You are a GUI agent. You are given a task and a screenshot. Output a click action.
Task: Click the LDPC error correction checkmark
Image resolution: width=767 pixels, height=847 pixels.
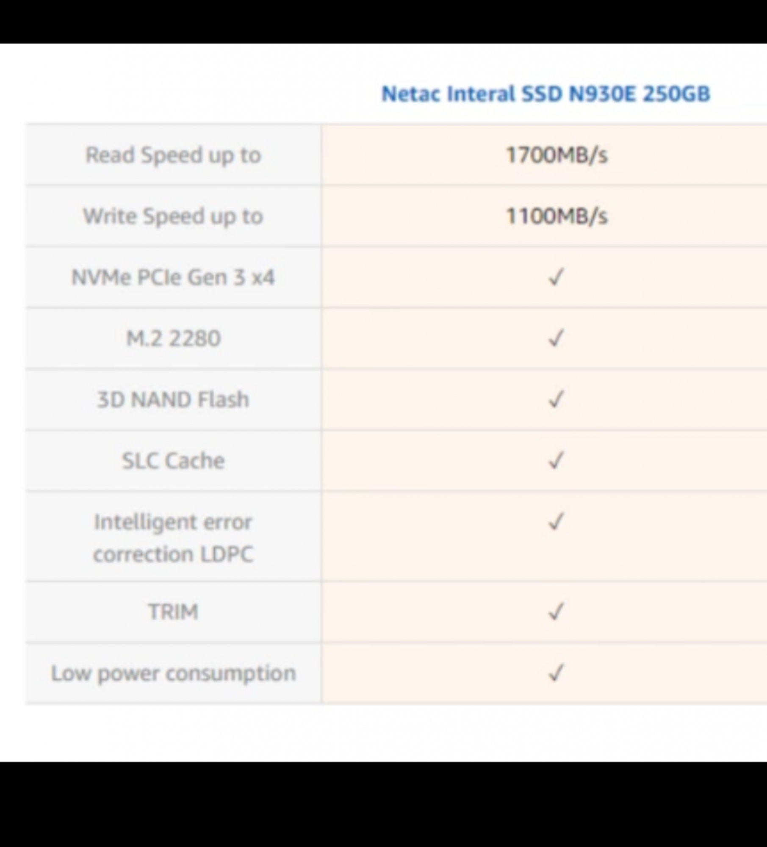click(x=556, y=522)
